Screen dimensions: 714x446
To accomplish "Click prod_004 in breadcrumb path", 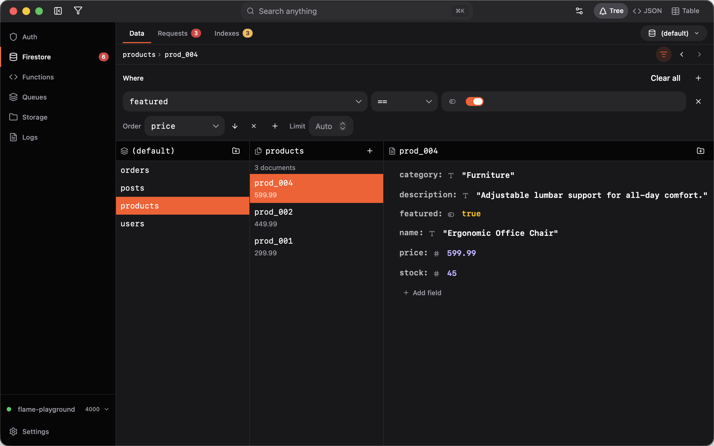I will pos(181,55).
